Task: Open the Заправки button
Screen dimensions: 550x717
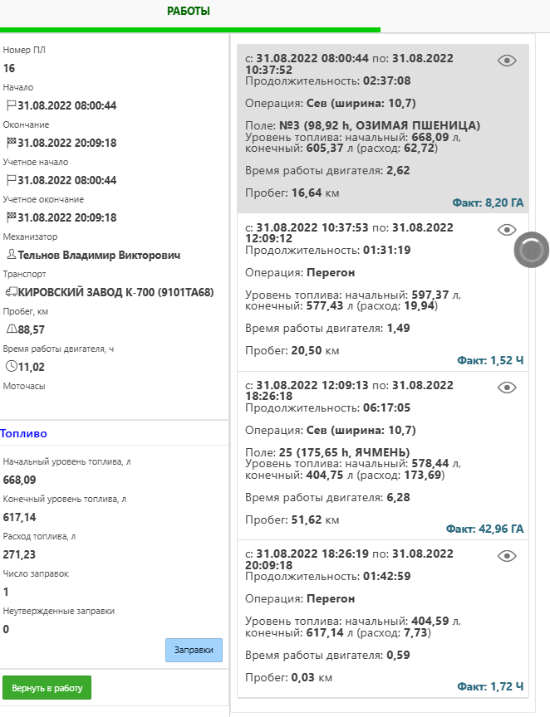Action: (194, 651)
